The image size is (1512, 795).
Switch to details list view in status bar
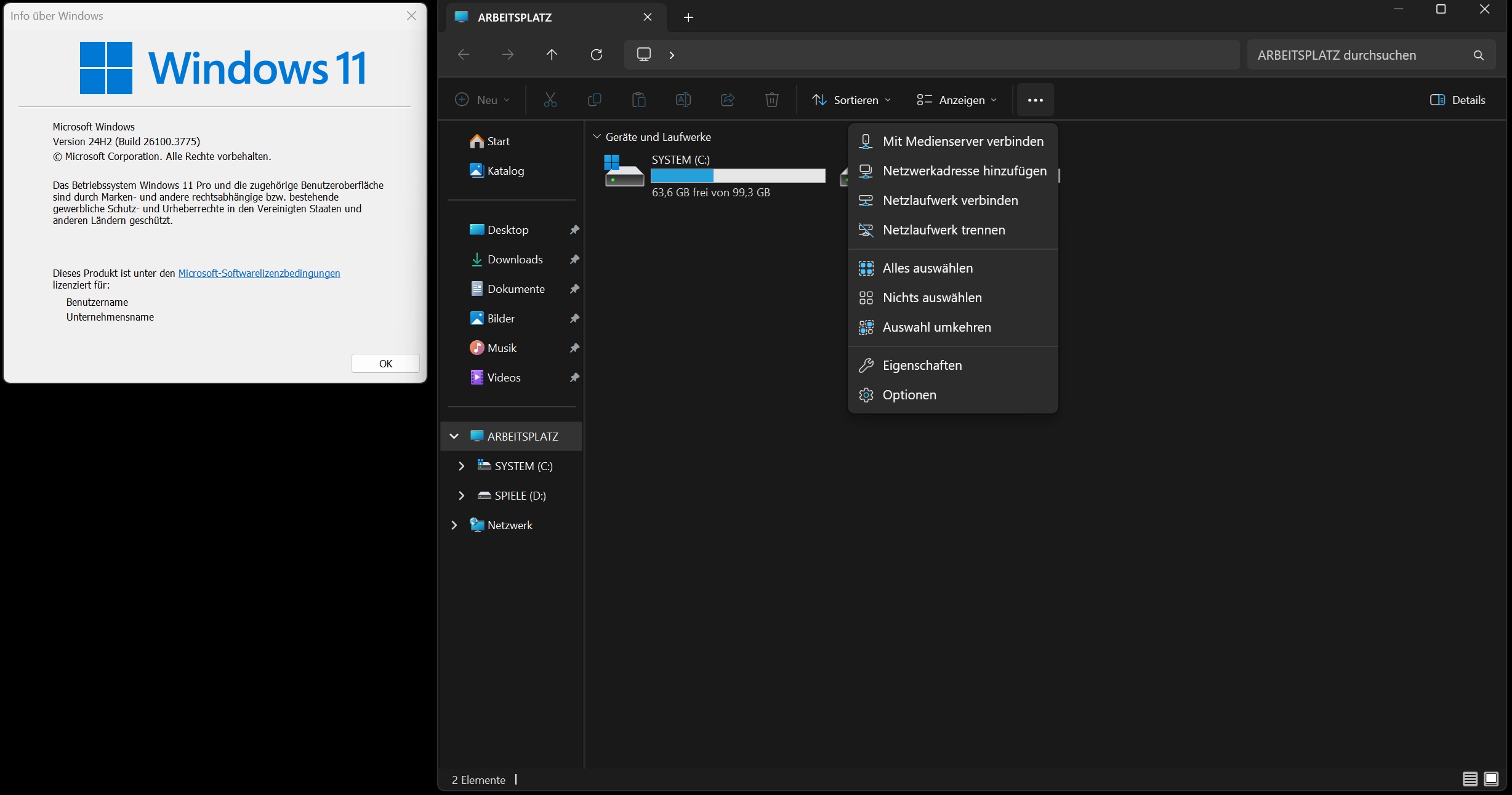click(x=1470, y=779)
